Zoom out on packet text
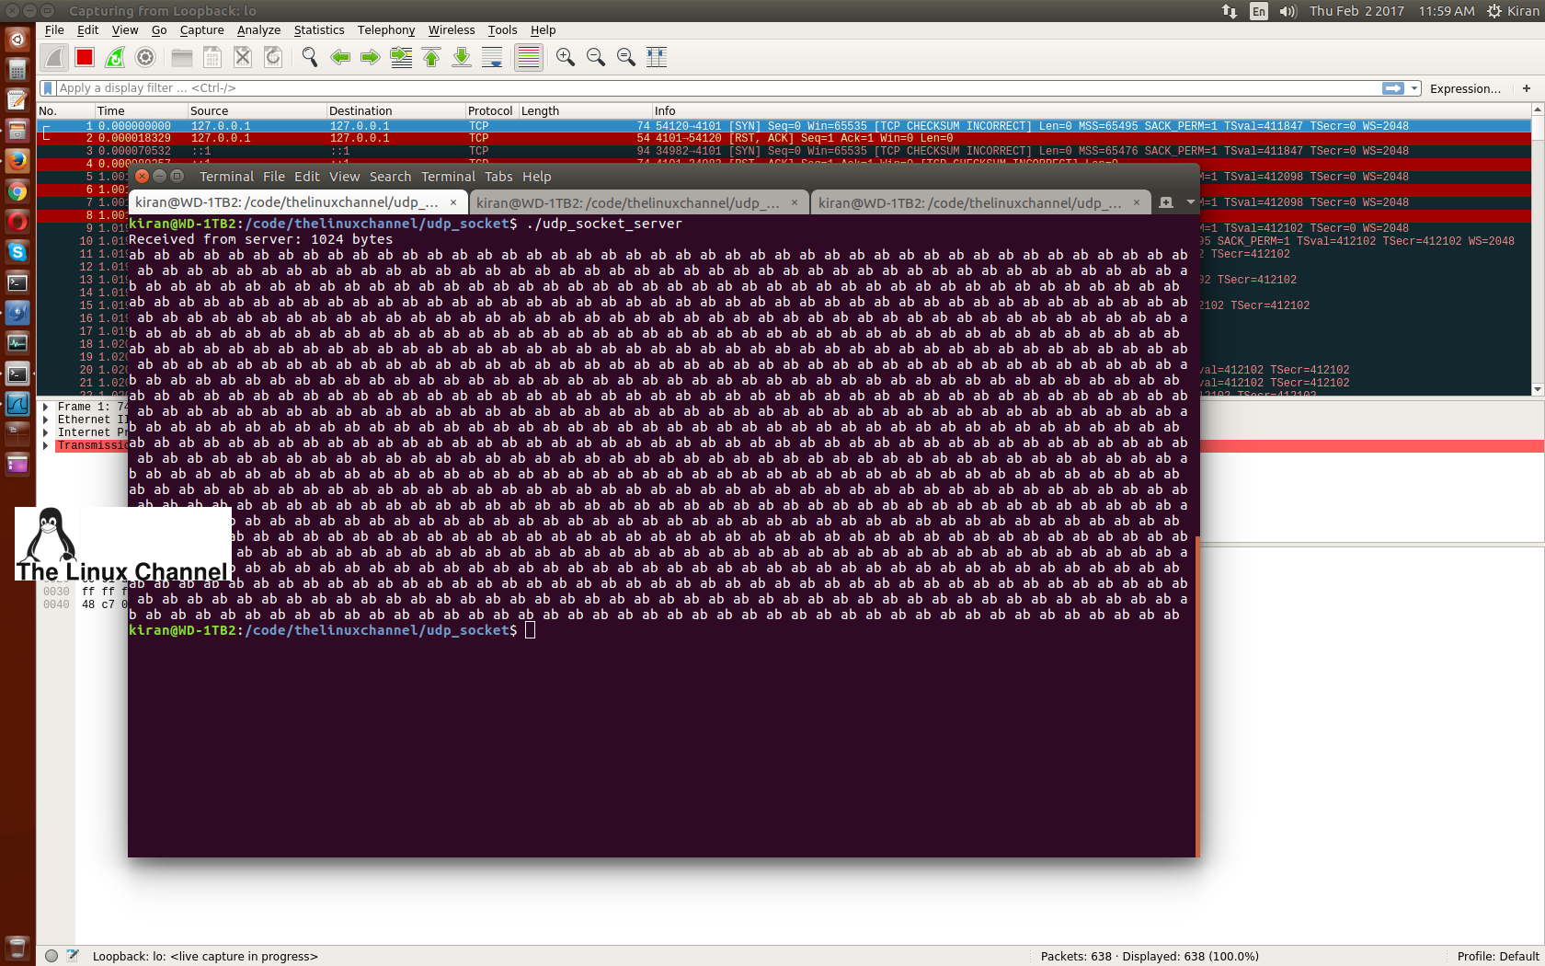 (596, 57)
